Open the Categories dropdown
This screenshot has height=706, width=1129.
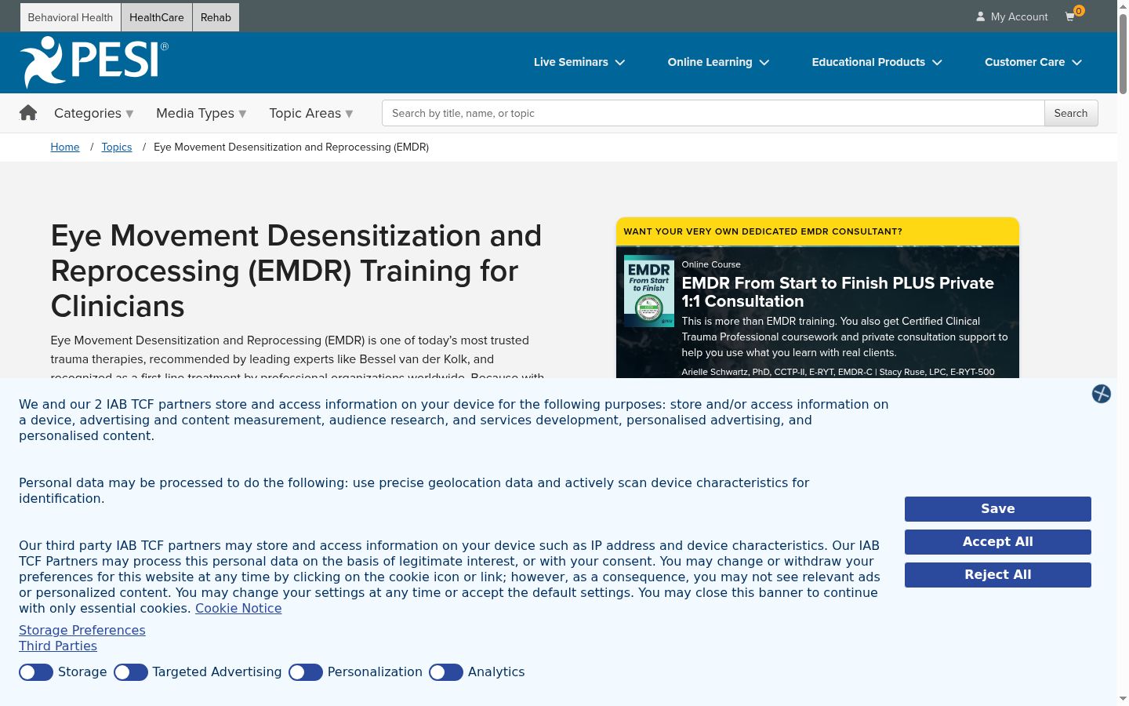coord(94,113)
